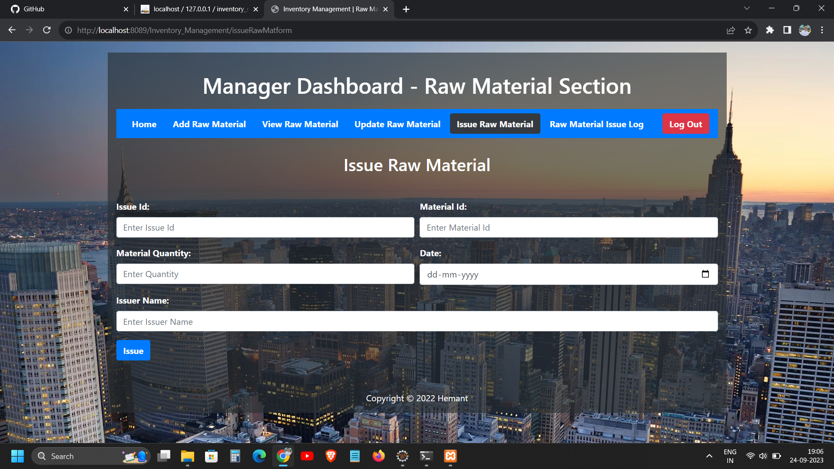Select Google Chrome on the taskbar

tap(283, 456)
